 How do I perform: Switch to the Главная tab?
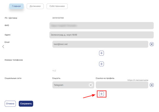tap(16, 6)
